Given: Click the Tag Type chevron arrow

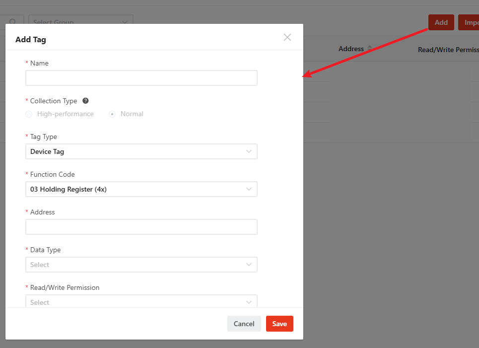Looking at the screenshot, I should click(249, 151).
